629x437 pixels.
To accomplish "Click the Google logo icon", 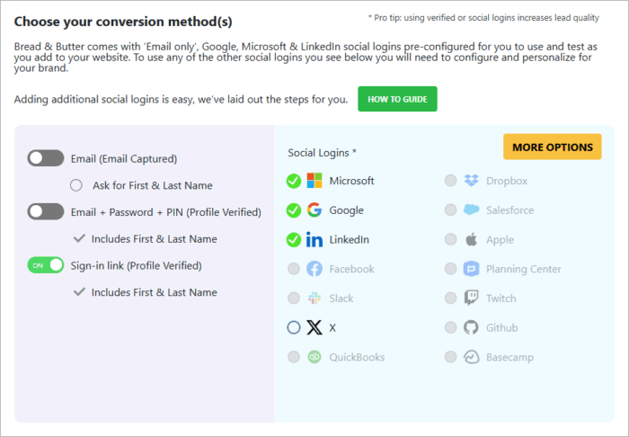I will (x=314, y=210).
